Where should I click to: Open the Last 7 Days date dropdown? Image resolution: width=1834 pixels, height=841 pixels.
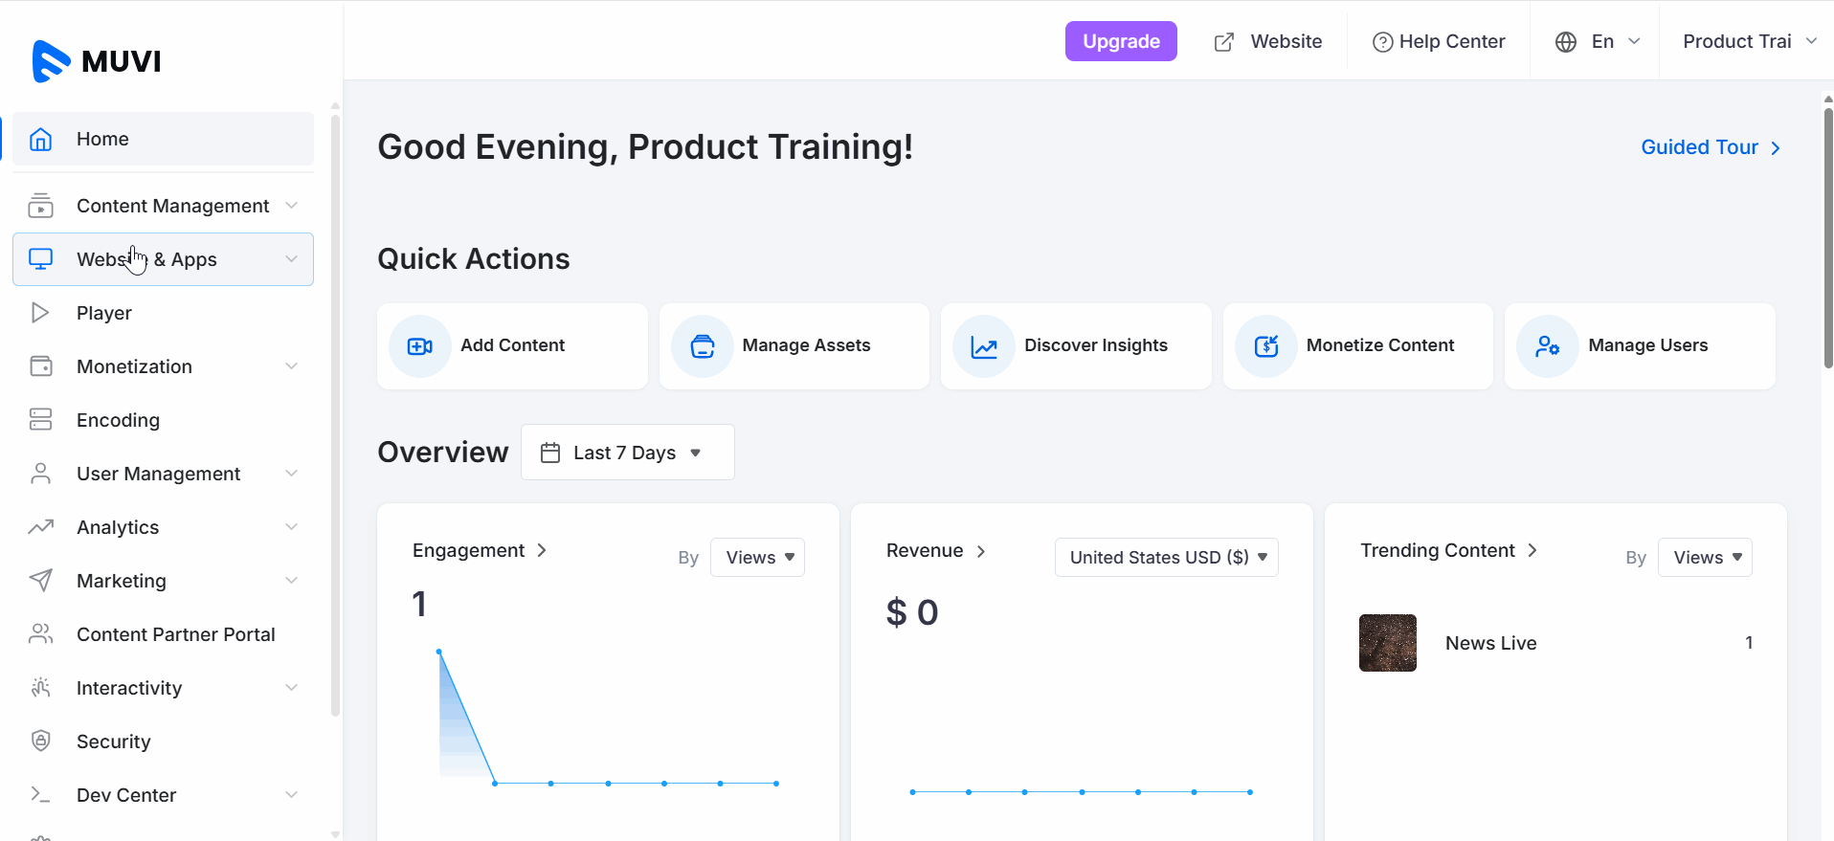pos(627,453)
